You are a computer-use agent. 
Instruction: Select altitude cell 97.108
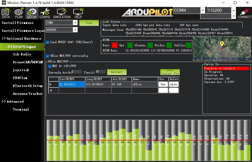[x=122, y=84]
